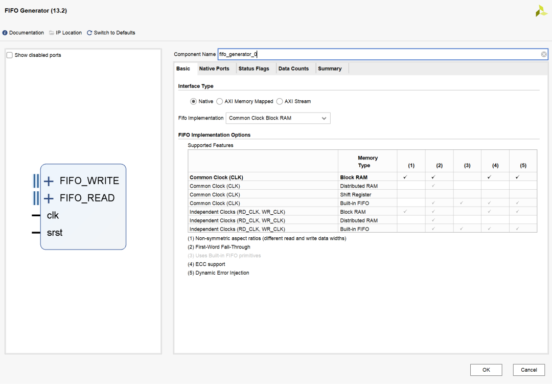Image resolution: width=552 pixels, height=384 pixels.
Task: Switch to the Native Ports tab
Action: (214, 69)
